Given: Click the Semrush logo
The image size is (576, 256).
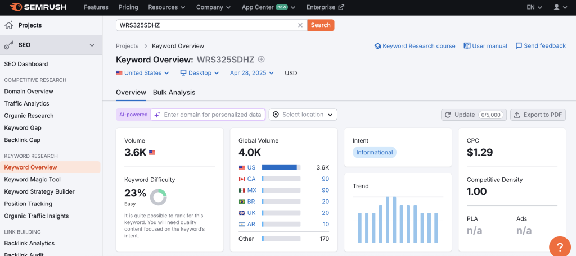Looking at the screenshot, I should click(39, 7).
